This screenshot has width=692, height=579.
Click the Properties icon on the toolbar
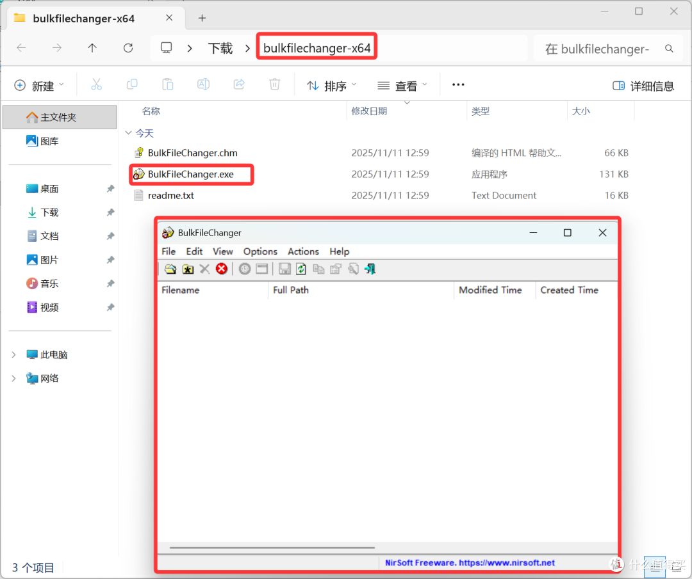click(x=335, y=269)
